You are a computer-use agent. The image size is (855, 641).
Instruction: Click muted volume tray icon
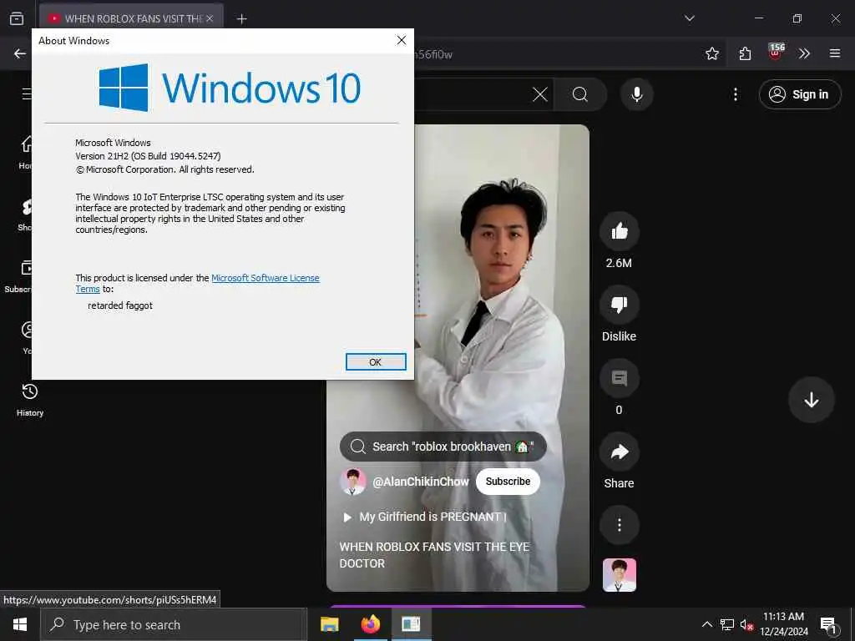tap(746, 624)
